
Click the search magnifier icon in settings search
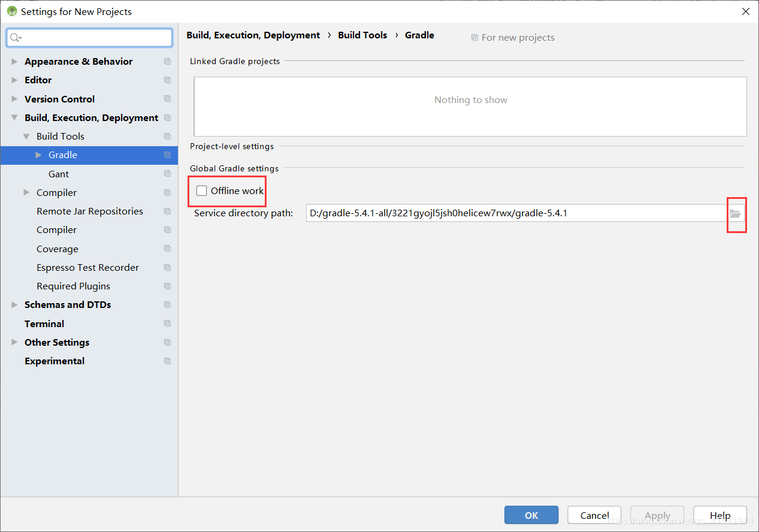pyautogui.click(x=16, y=38)
